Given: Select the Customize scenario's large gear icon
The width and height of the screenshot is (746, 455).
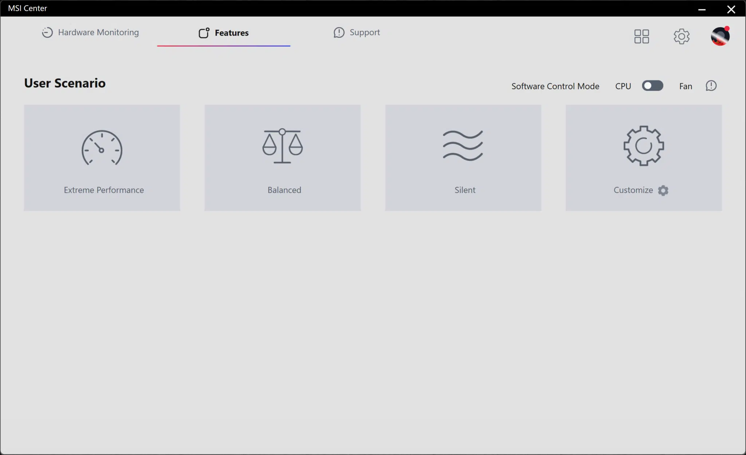Looking at the screenshot, I should pyautogui.click(x=644, y=146).
